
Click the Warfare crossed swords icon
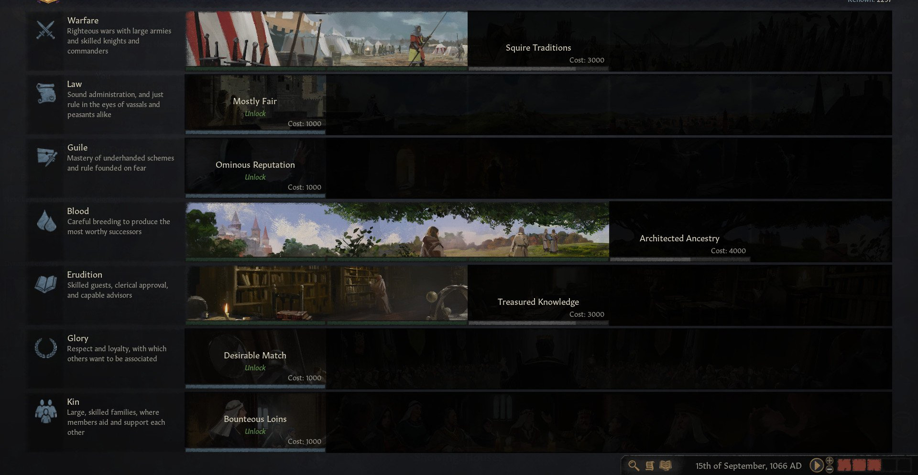[46, 31]
